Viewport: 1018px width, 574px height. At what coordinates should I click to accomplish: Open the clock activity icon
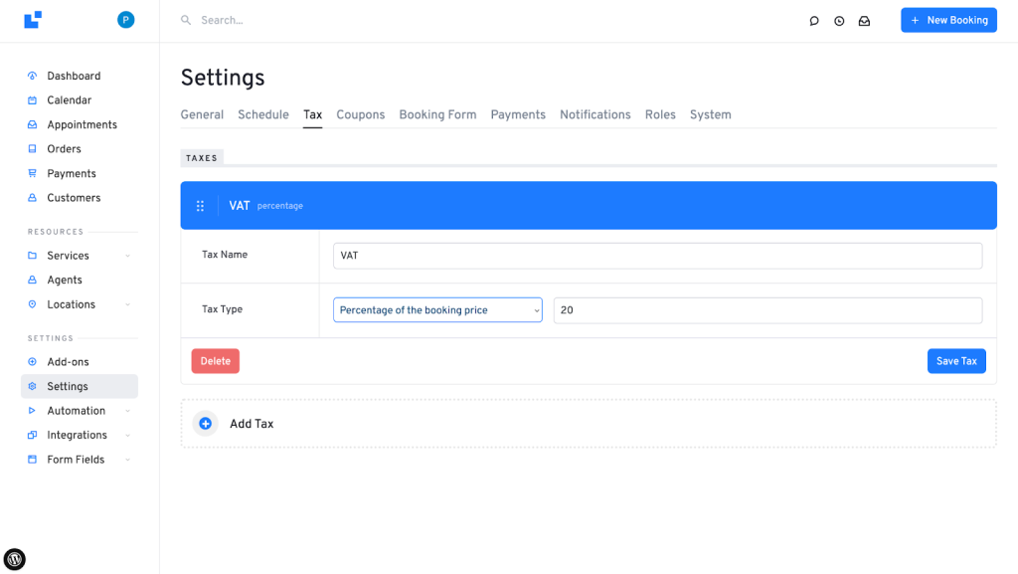839,21
